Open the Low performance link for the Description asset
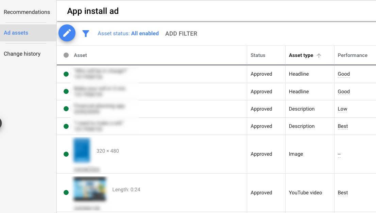Viewport: 376px width, 213px height. (x=342, y=109)
